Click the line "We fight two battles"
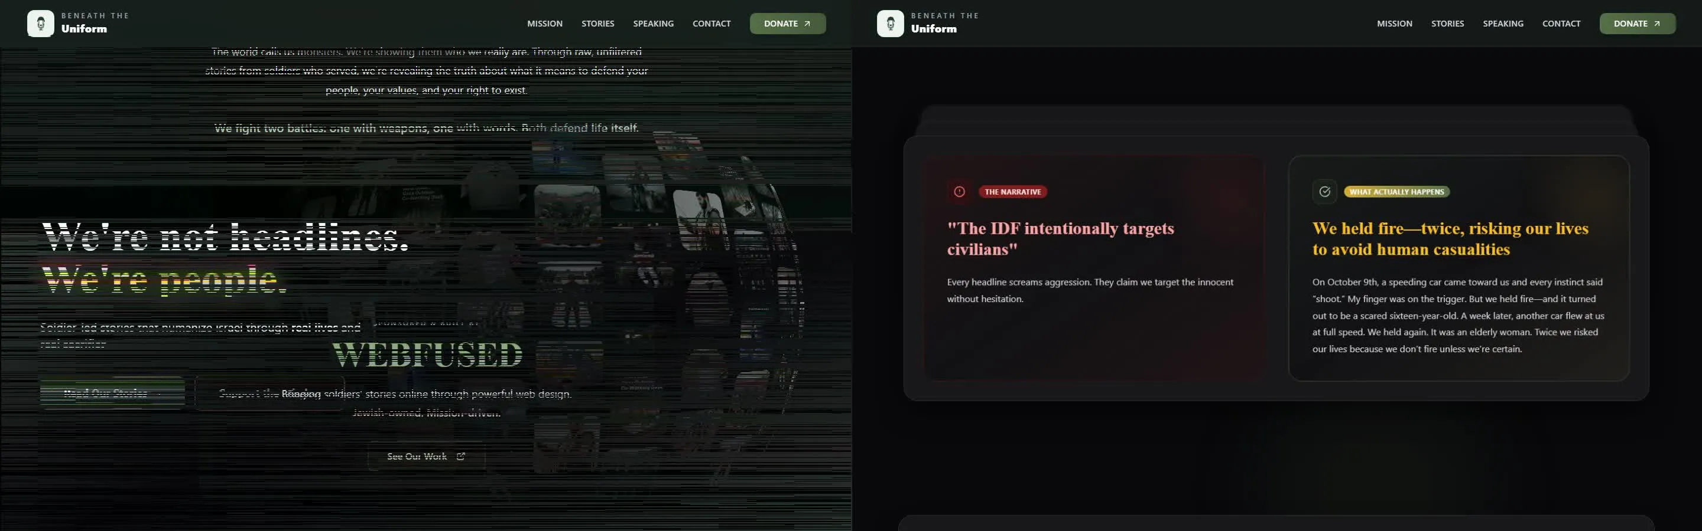Screen dimensions: 1702x531 pyautogui.click(x=426, y=128)
